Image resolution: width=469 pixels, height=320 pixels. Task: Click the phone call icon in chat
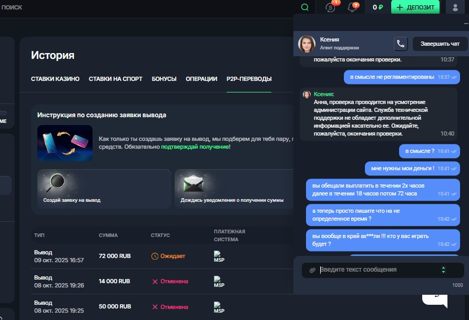[x=401, y=44]
